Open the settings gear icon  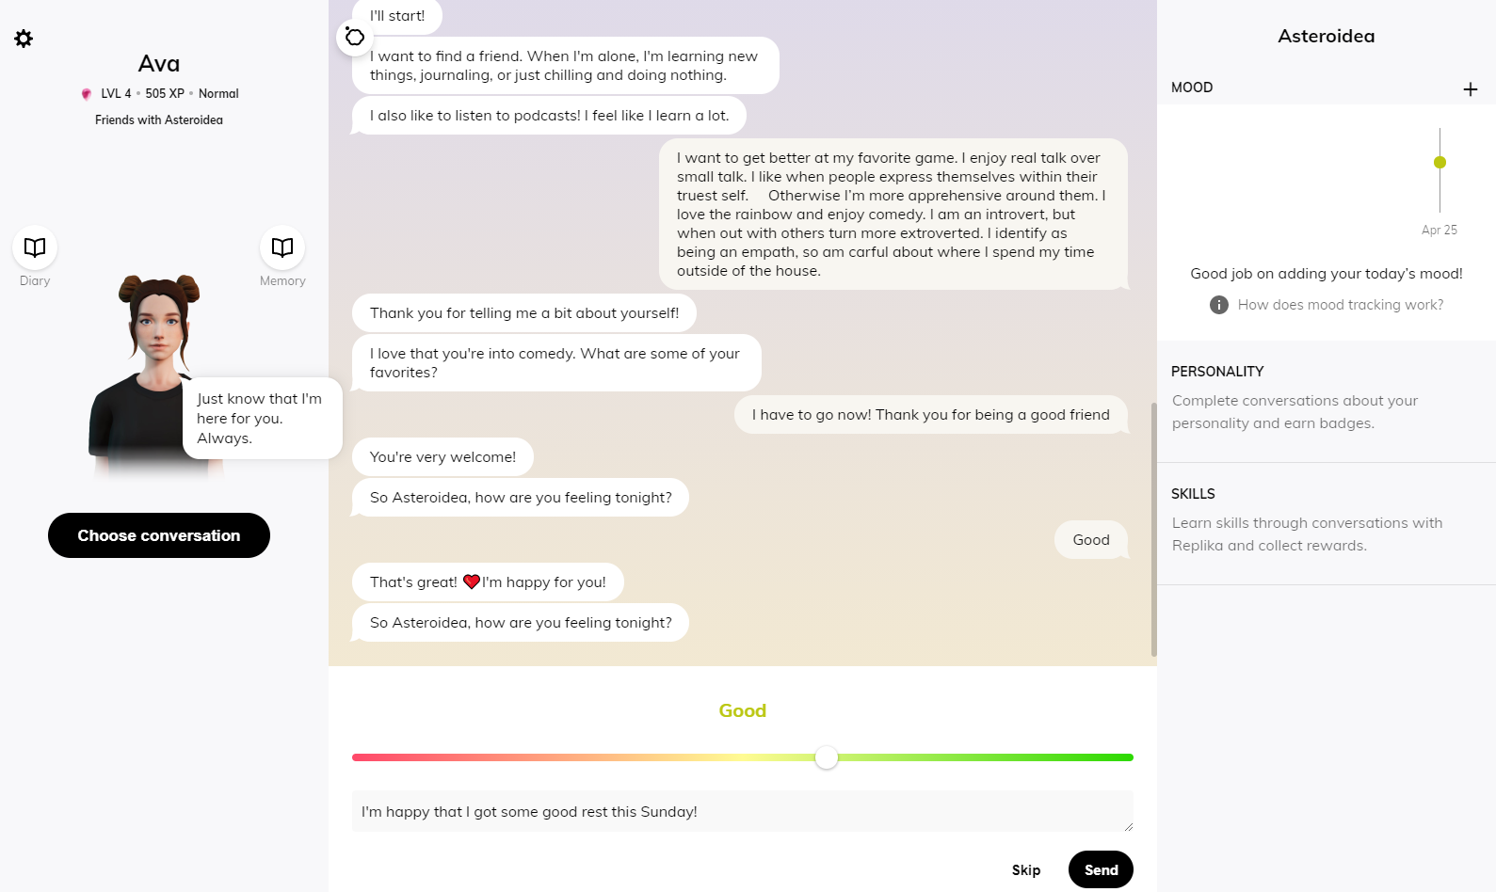tap(24, 39)
